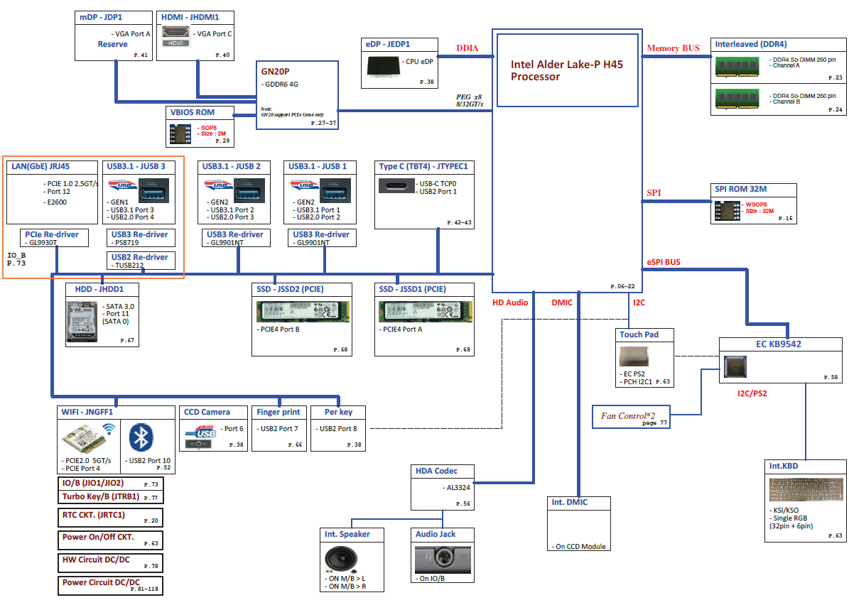Click the USB-C connector image in Type C block
The width and height of the screenshot is (849, 605).
[x=397, y=185]
